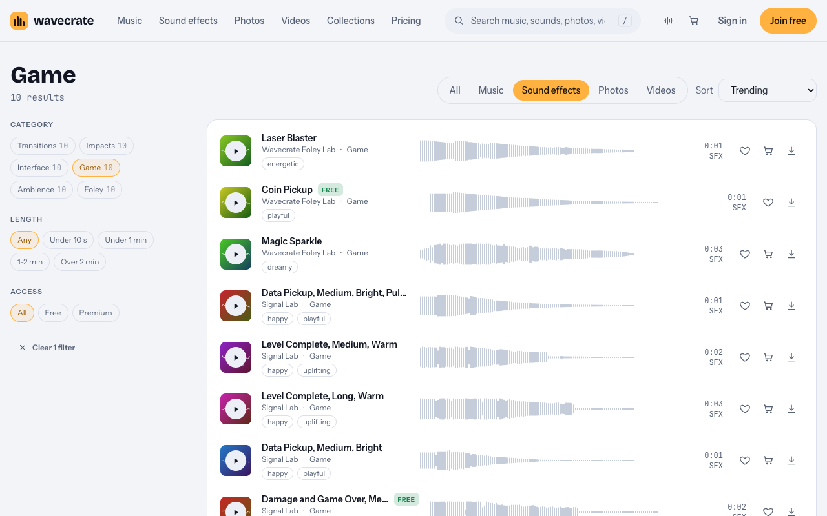Switch to the Videos results tab
Viewport: 827px width, 516px height.
pyautogui.click(x=661, y=90)
